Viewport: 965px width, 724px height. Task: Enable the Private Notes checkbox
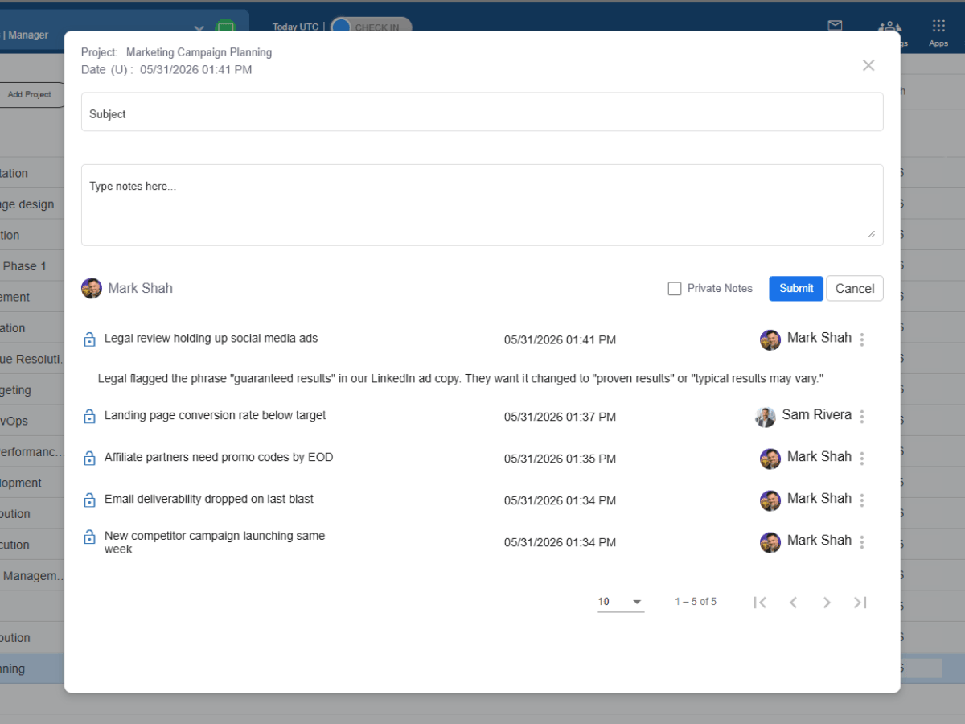point(675,289)
